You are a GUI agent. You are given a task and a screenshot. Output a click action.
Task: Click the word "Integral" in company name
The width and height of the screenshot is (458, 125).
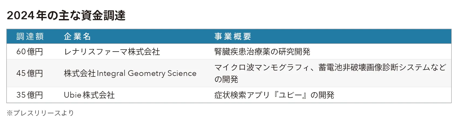click(111, 73)
